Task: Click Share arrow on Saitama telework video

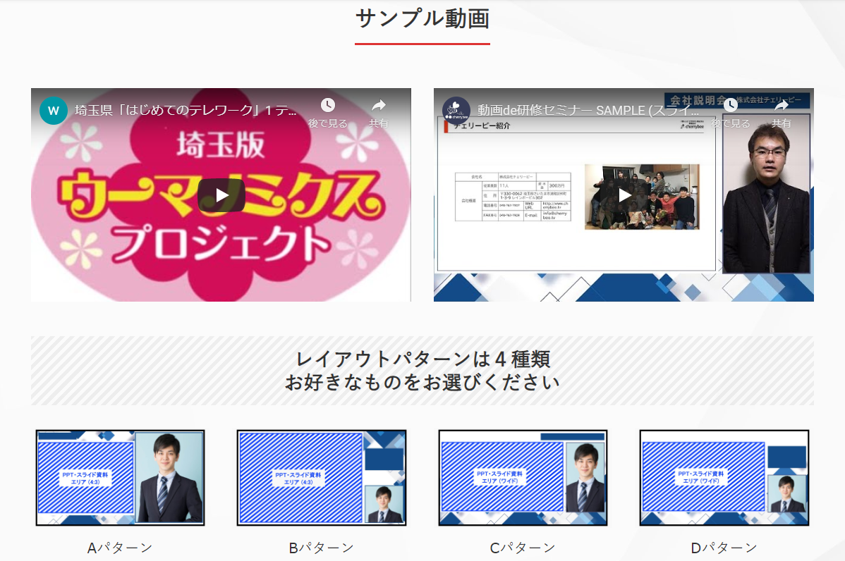Action: click(x=378, y=106)
